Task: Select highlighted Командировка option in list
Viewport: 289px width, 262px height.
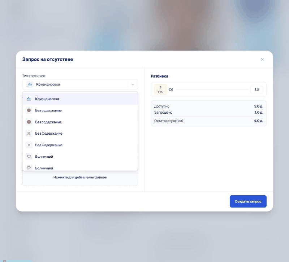Action: point(80,99)
